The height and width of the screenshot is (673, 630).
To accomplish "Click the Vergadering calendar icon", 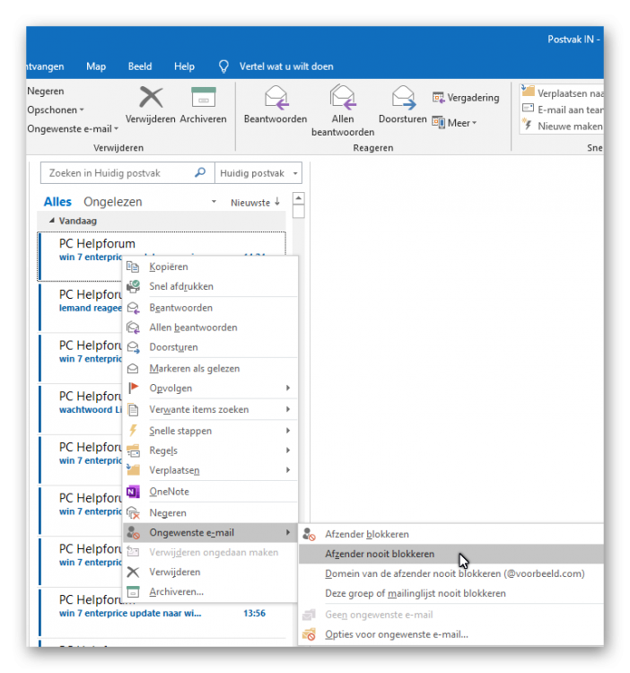I will pos(438,98).
